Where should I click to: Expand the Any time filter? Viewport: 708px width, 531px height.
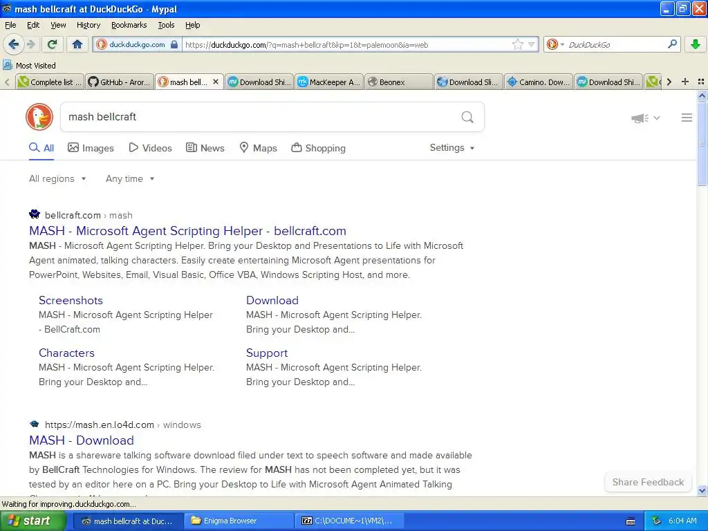(130, 179)
